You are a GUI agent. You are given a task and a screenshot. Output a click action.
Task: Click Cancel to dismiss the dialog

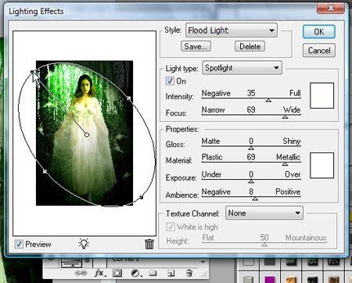pyautogui.click(x=319, y=50)
